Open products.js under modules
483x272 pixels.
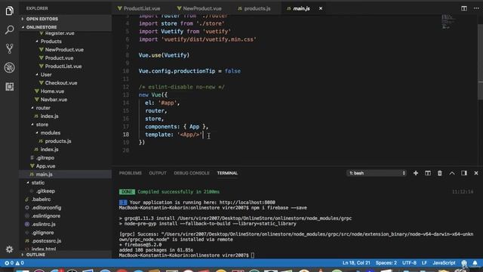pyautogui.click(x=58, y=141)
